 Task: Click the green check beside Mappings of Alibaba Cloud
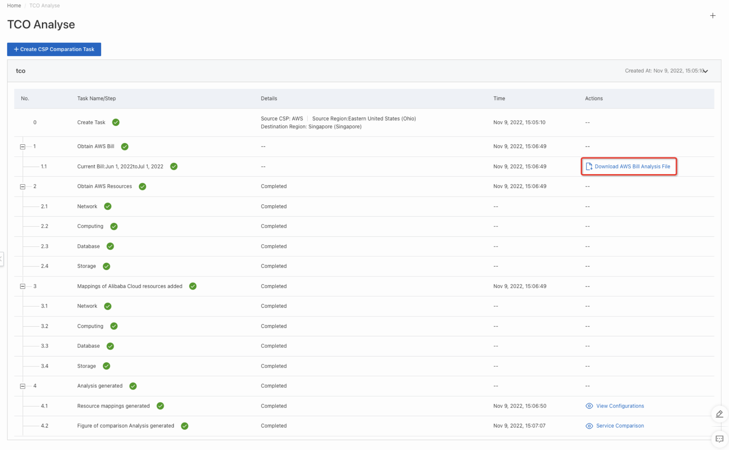point(193,286)
